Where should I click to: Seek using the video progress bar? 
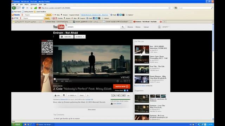(x=92, y=79)
